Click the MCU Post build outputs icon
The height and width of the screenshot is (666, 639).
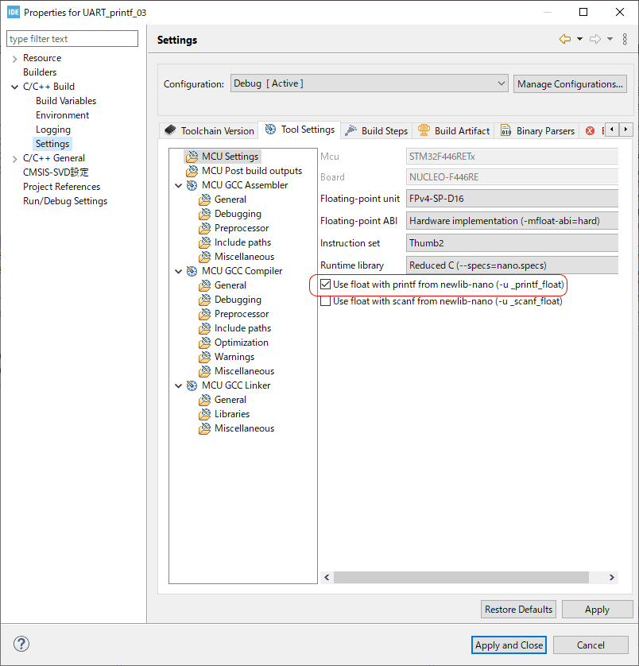tap(192, 171)
